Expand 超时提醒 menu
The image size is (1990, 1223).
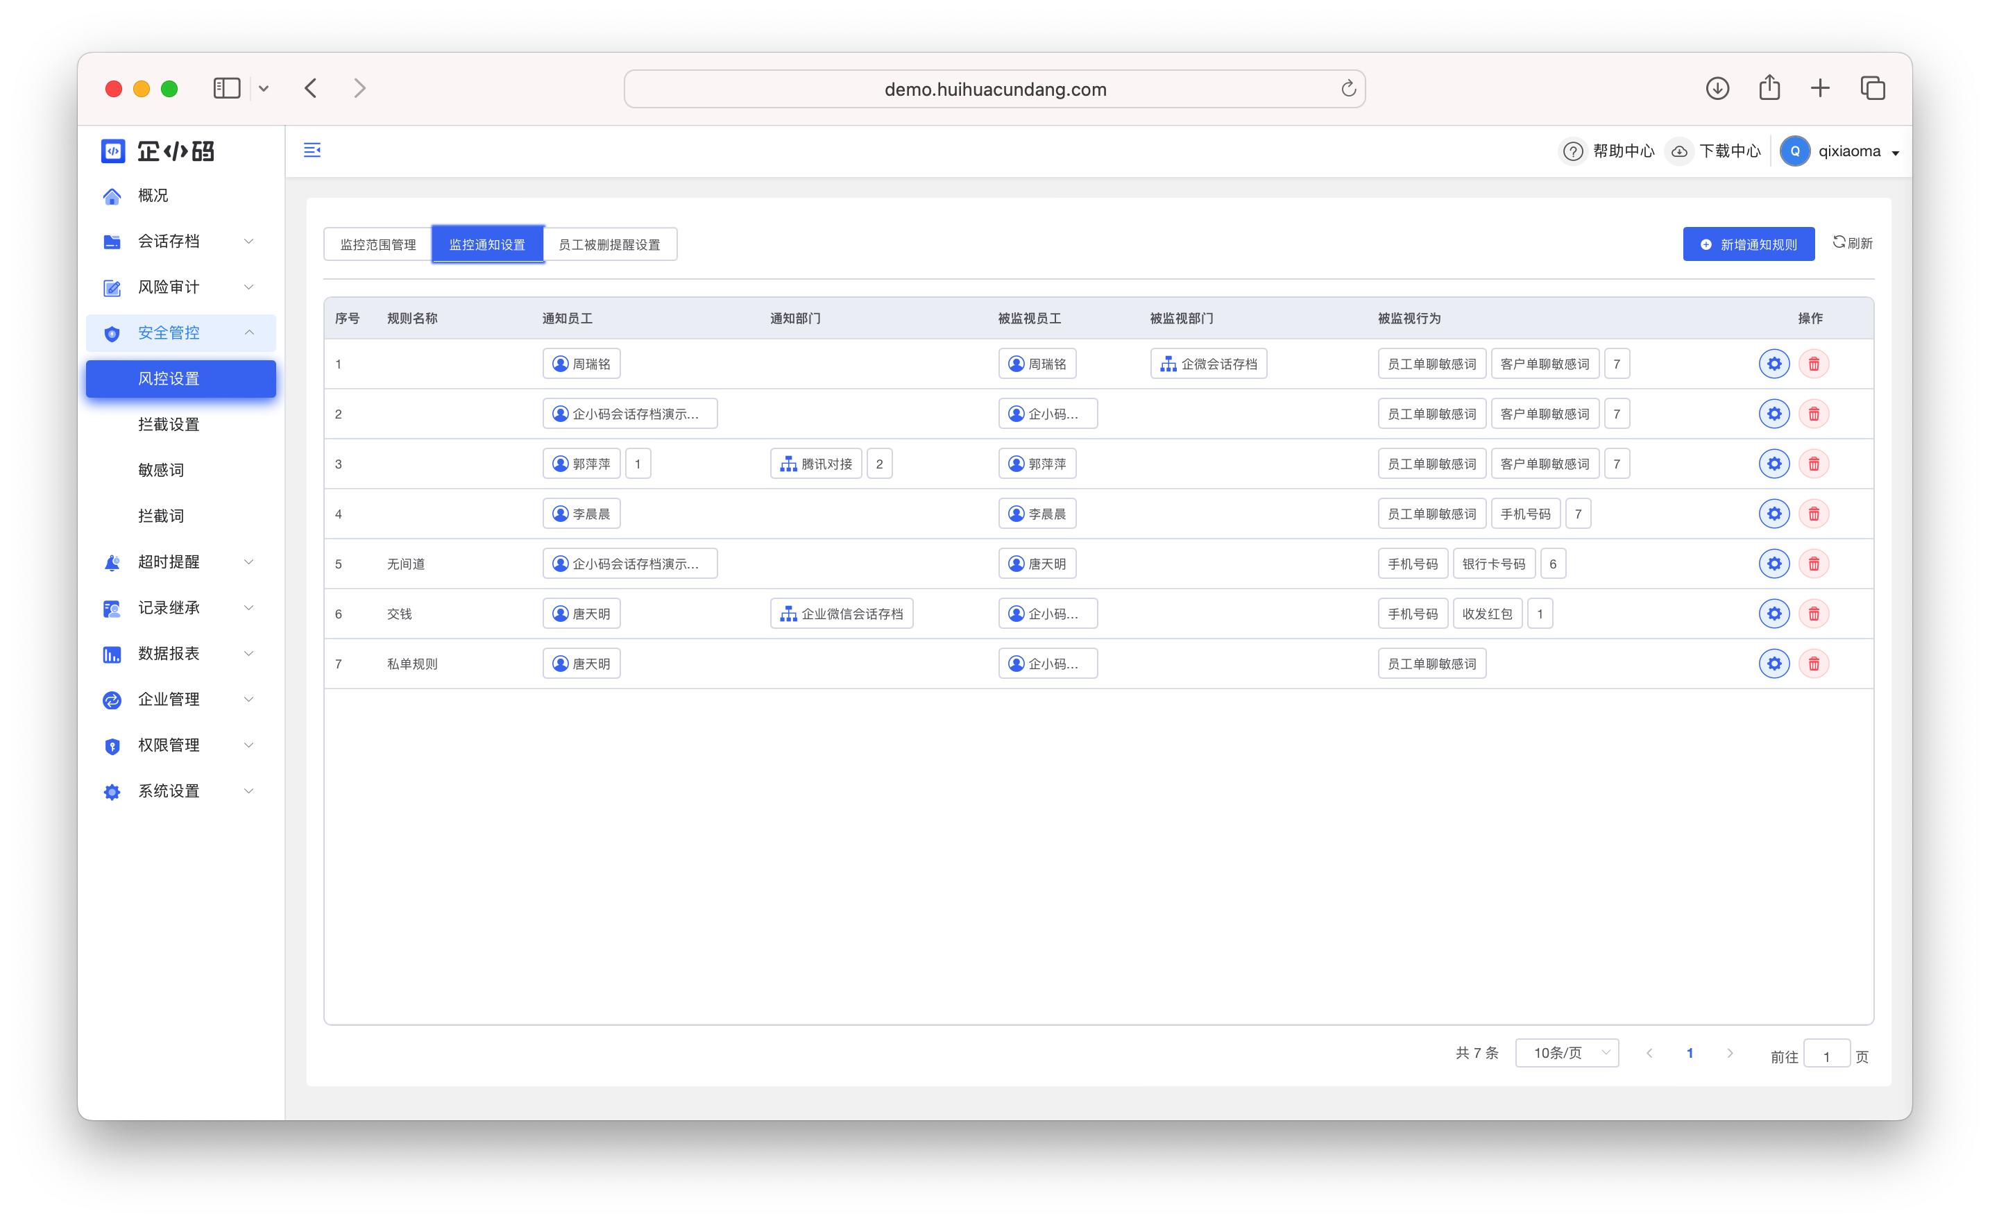(x=181, y=562)
